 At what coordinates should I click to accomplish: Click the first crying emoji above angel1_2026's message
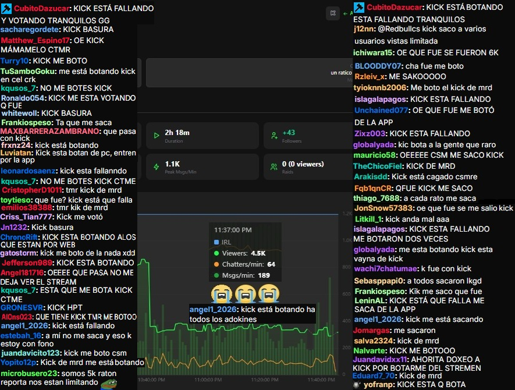coord(222,294)
